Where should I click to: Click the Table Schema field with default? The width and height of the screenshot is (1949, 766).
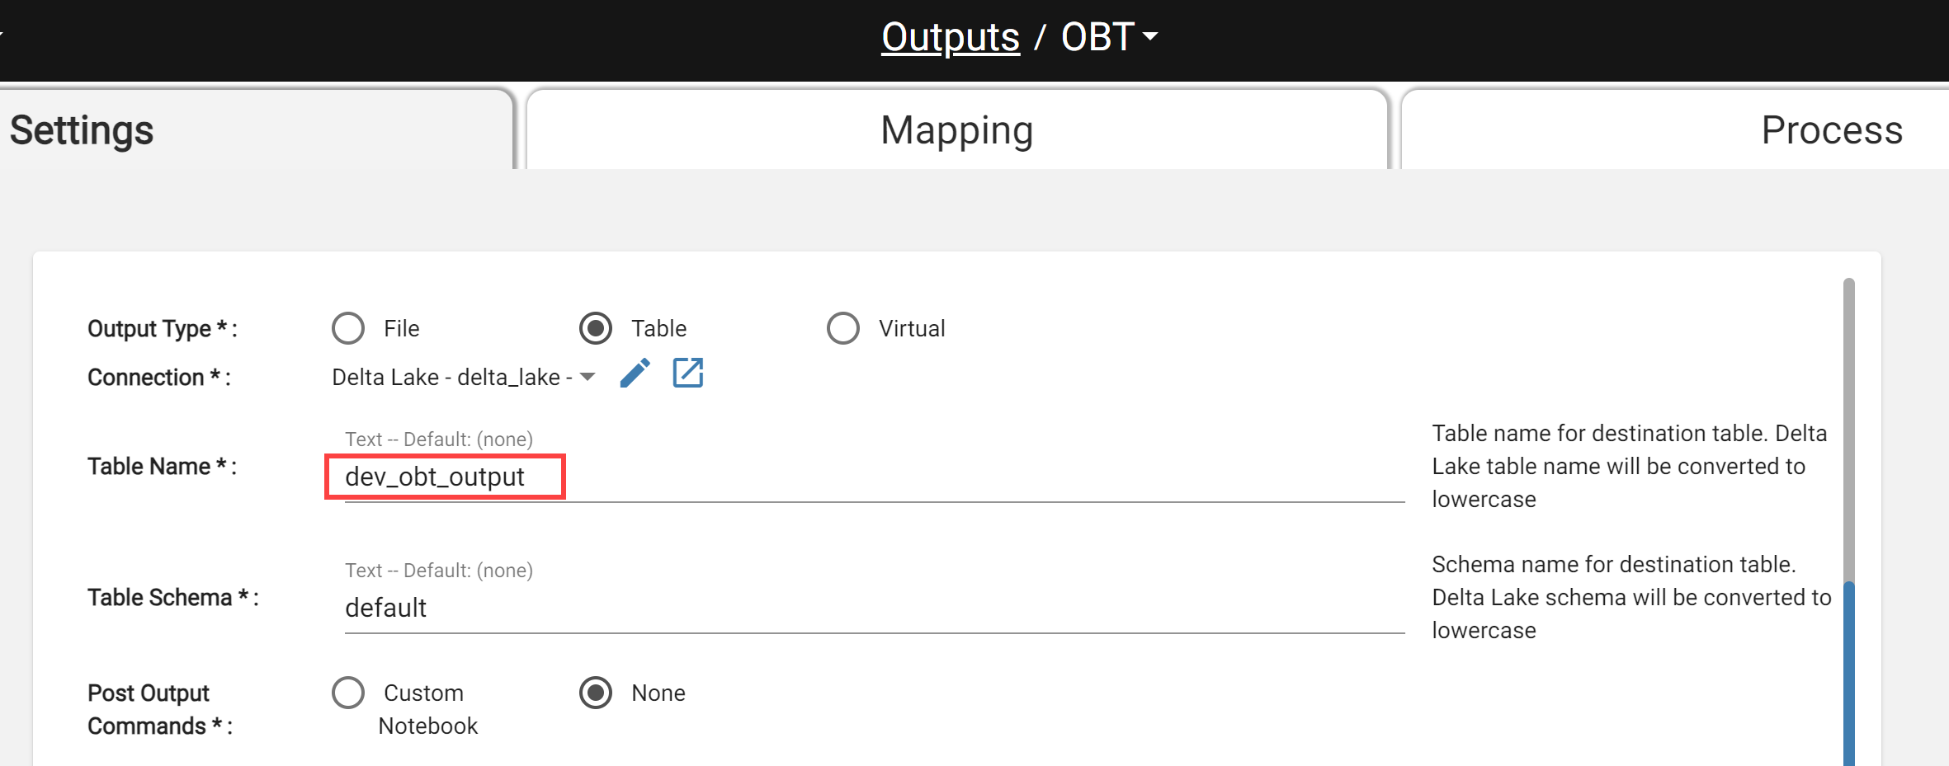click(875, 608)
